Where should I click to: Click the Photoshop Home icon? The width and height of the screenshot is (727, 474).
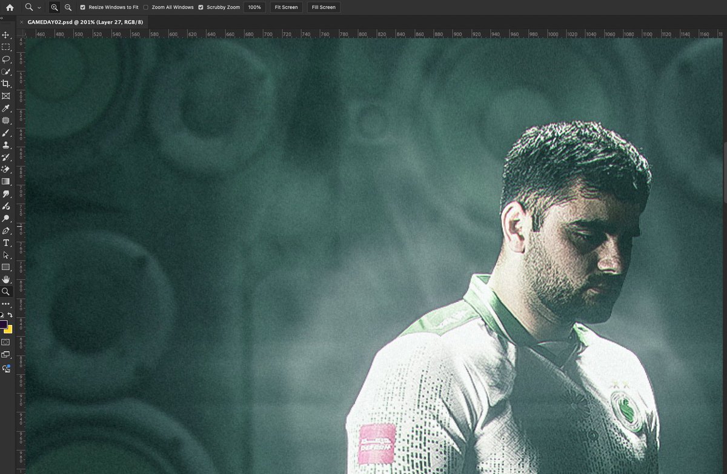10,7
